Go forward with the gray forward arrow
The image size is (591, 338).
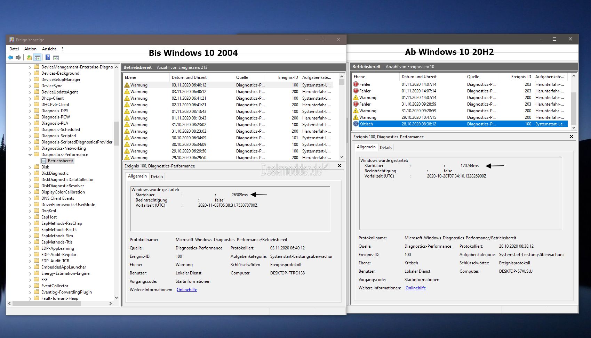coord(18,57)
